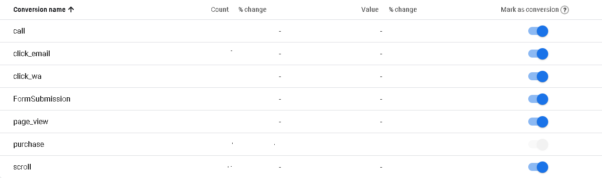Image resolution: width=602 pixels, height=178 pixels.
Task: Click the Count column header
Action: (220, 10)
